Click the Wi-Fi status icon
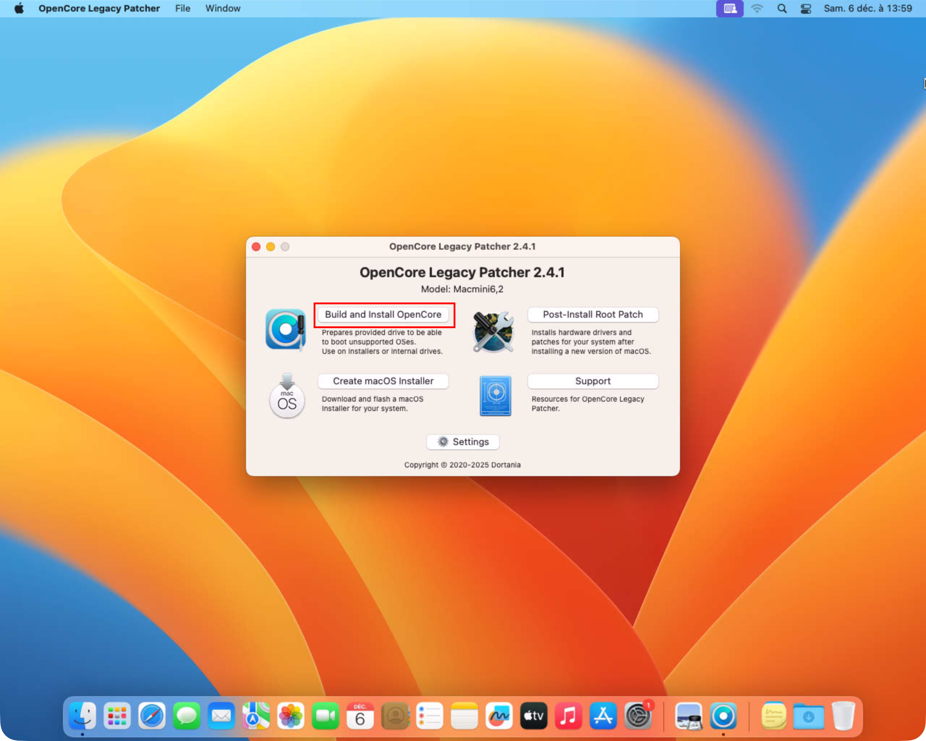This screenshot has height=741, width=926. (757, 9)
